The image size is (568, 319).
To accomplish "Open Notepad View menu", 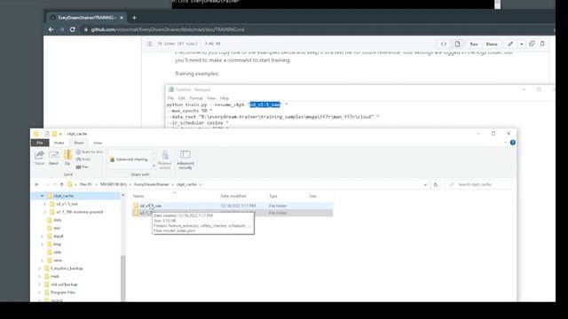I will 211,98.
